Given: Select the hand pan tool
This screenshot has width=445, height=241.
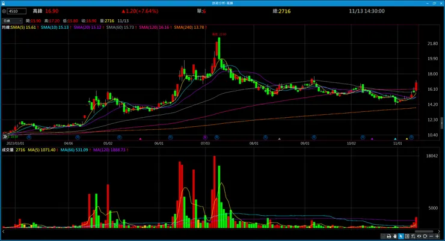Looking at the screenshot, I should click(395, 236).
